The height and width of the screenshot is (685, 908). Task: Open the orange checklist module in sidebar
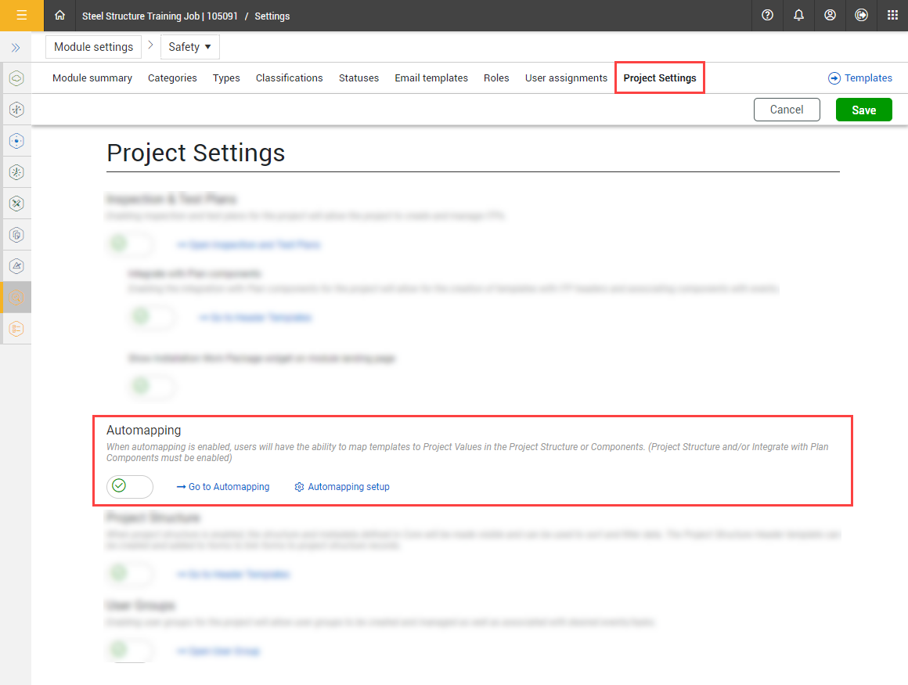16,329
